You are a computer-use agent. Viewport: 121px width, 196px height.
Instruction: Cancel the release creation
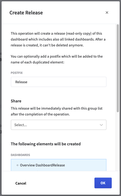pyautogui.click(x=21, y=183)
